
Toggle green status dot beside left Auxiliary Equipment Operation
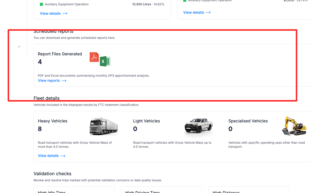point(41,4)
